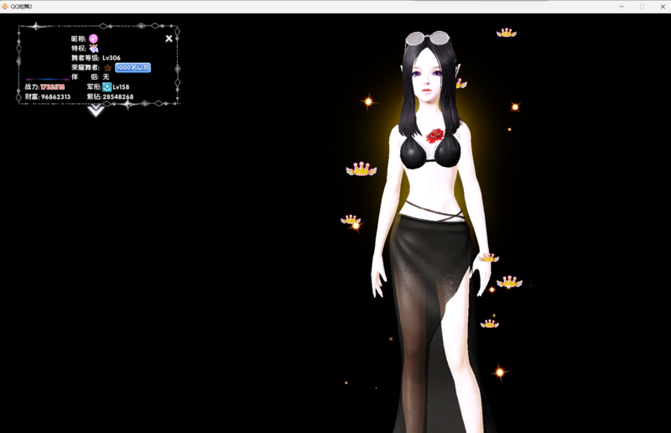Click the power value 1733518
671x433 pixels.
[53, 87]
